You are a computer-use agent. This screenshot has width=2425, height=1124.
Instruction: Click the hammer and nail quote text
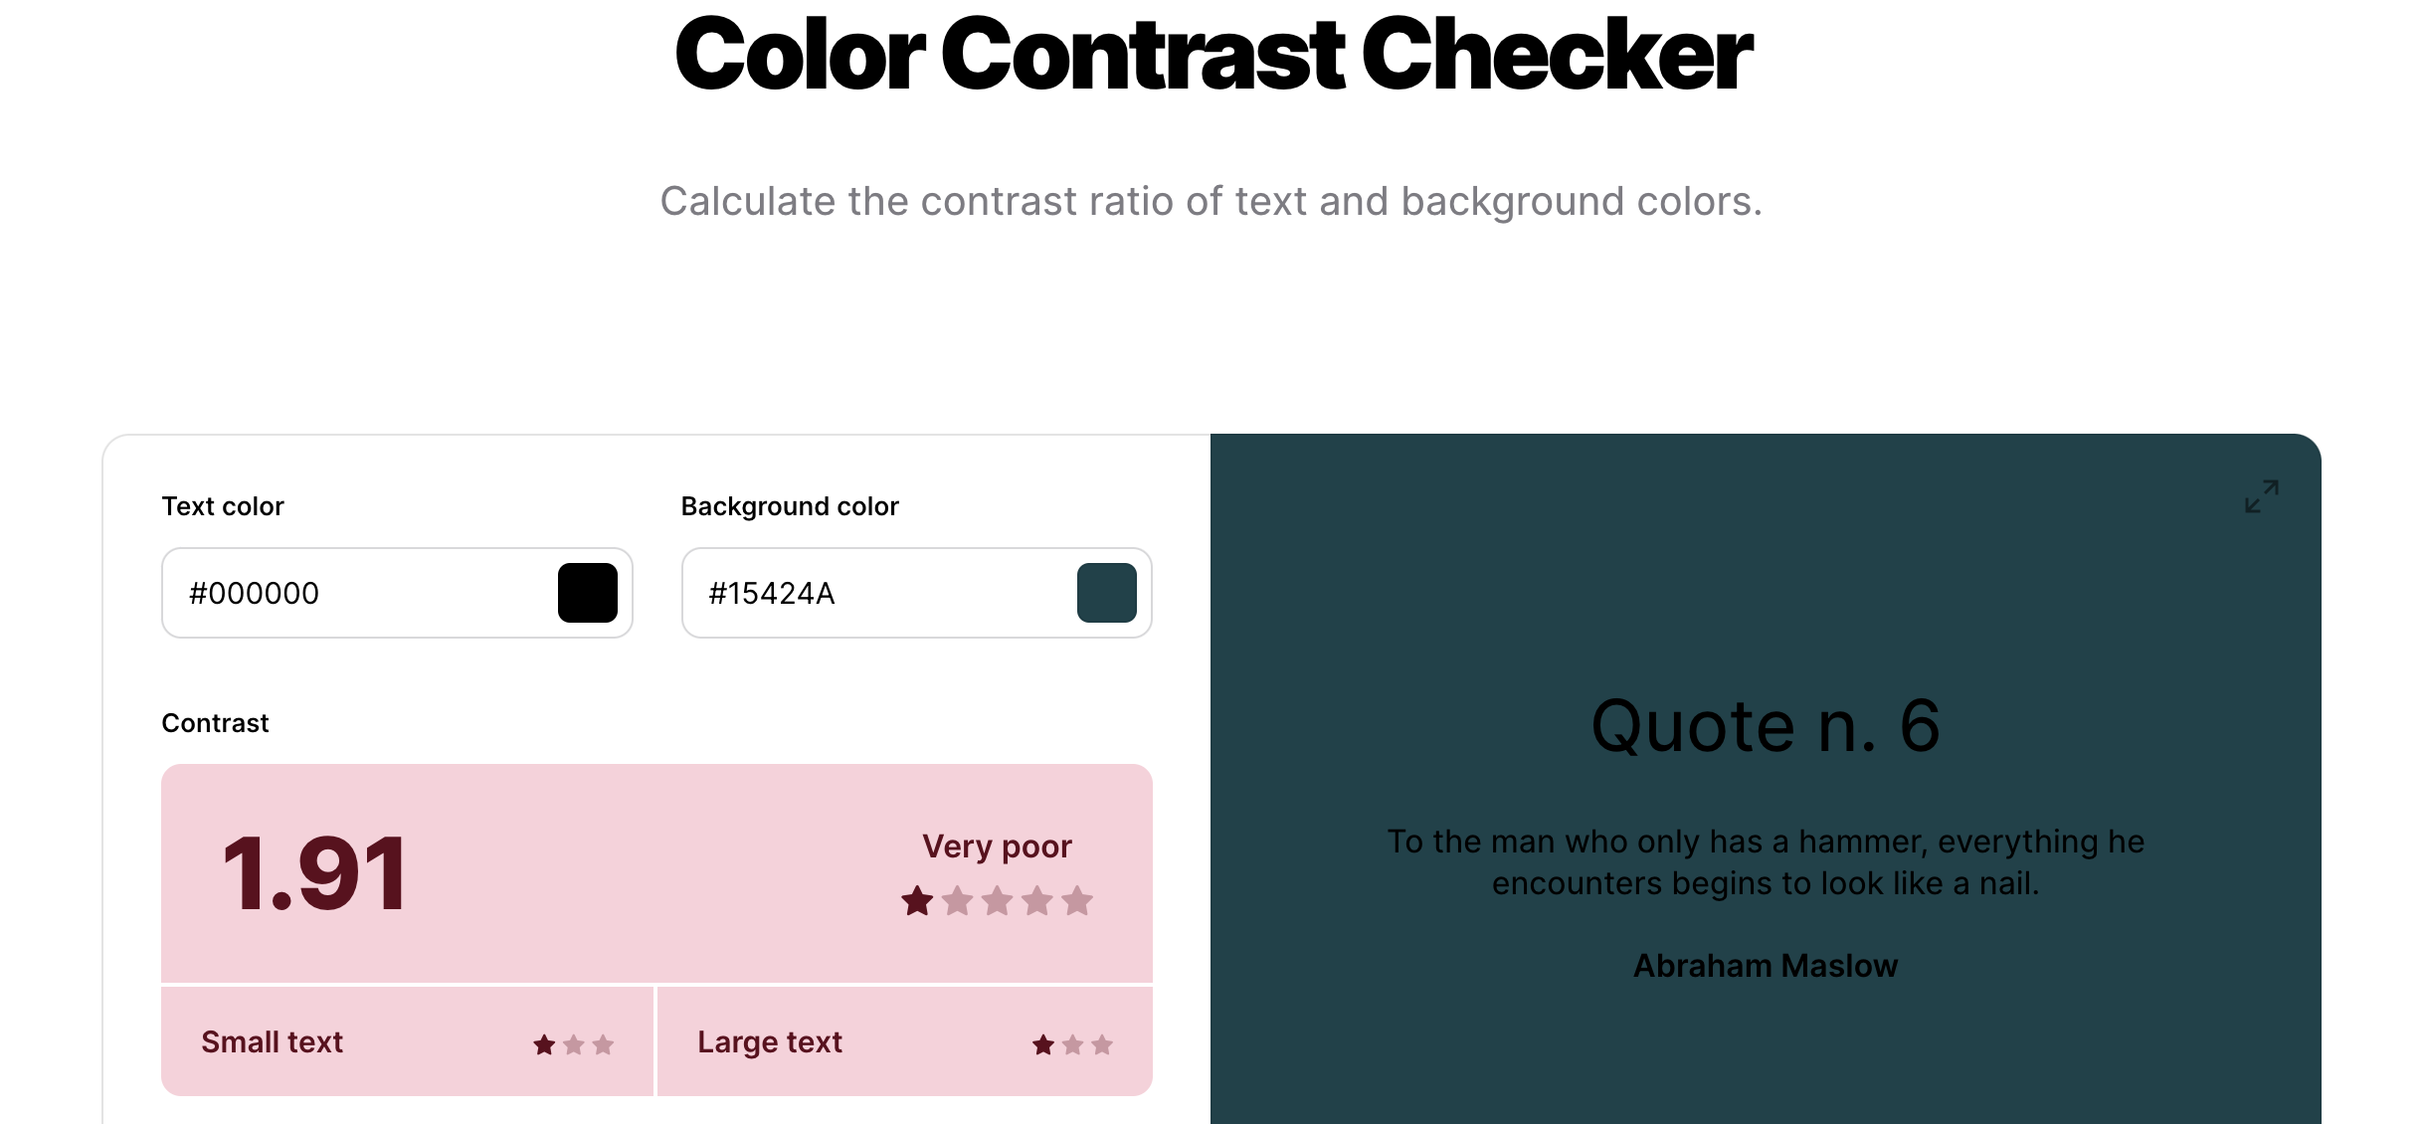1766,862
